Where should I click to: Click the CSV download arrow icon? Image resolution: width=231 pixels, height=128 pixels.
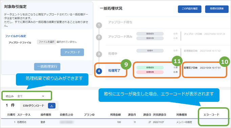pos(52,106)
